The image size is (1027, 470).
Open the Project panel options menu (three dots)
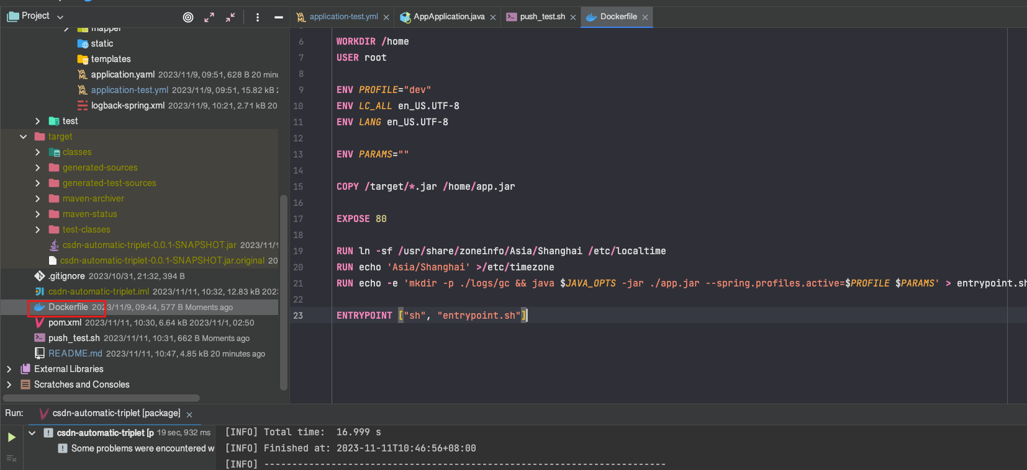258,17
